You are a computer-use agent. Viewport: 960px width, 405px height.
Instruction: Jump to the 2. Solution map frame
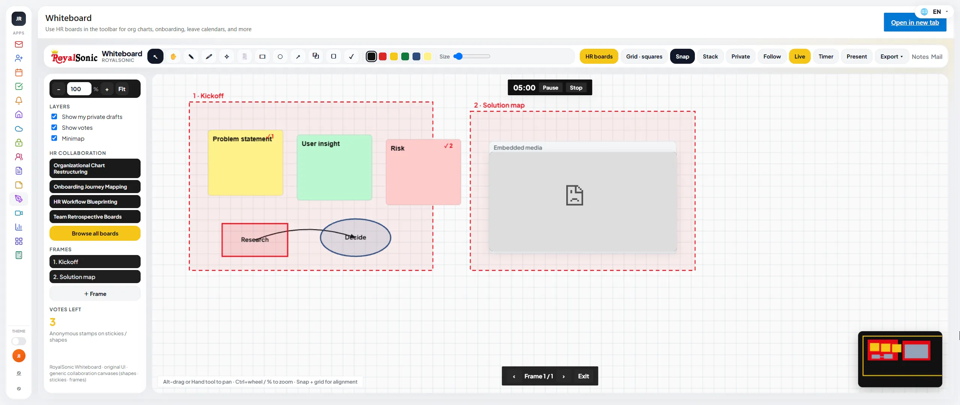click(x=95, y=277)
